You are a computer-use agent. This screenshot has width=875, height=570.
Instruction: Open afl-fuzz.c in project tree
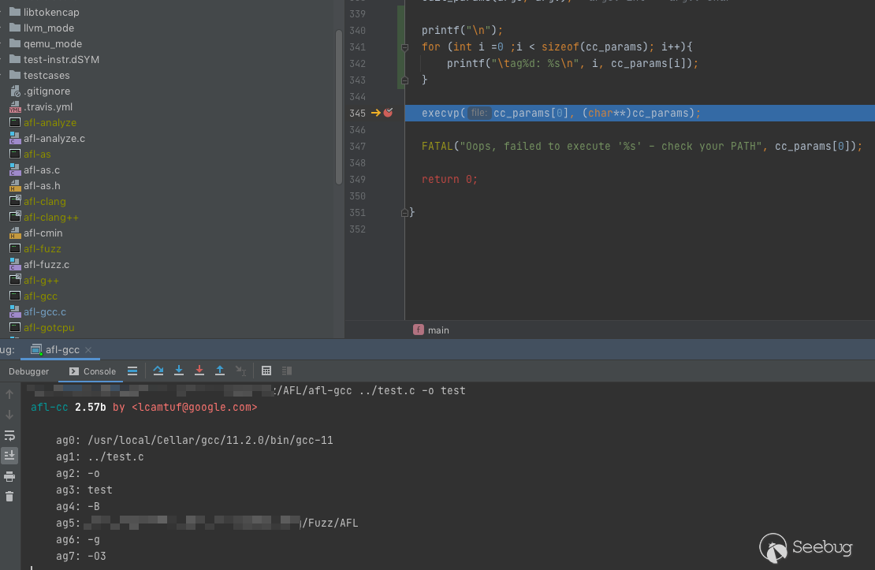coord(46,264)
